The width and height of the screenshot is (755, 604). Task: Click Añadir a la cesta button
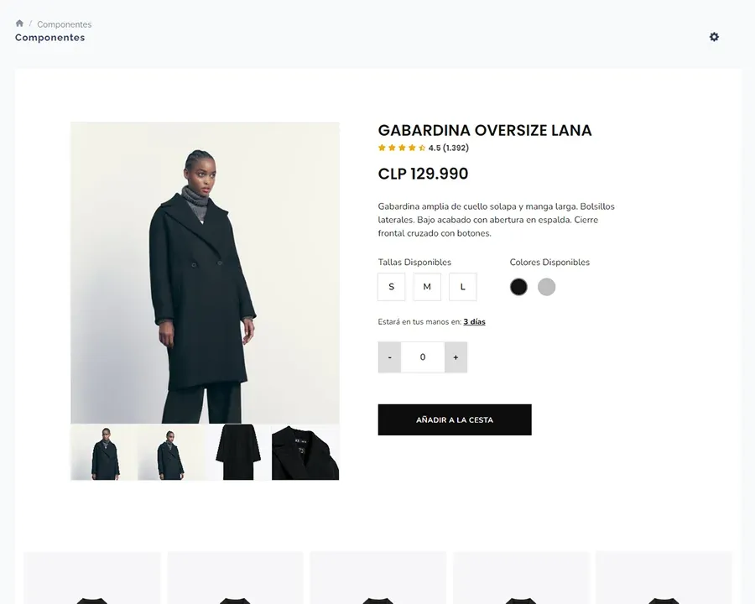[x=455, y=419]
